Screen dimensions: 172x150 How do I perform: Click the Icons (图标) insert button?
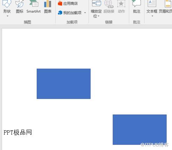click(20, 4)
